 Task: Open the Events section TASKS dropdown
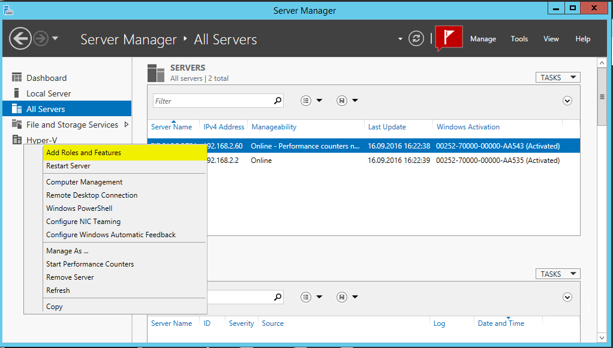(x=558, y=274)
